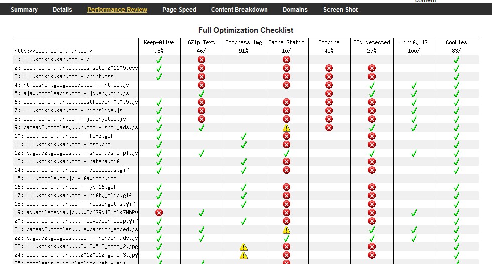Click GZip Text green check for jquery.min.js row
Image resolution: width=492 pixels, height=264 pixels.
[x=201, y=93]
